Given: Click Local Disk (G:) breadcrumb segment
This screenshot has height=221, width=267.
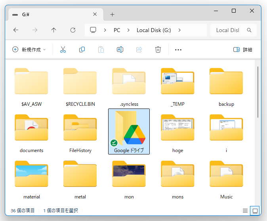Looking at the screenshot, I should pos(154,30).
